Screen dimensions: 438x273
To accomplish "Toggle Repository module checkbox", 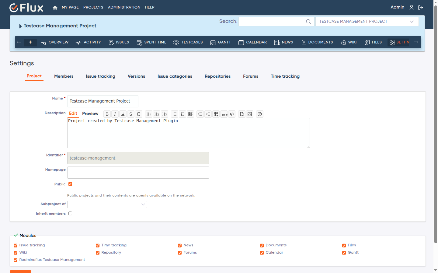I will pos(98,253).
